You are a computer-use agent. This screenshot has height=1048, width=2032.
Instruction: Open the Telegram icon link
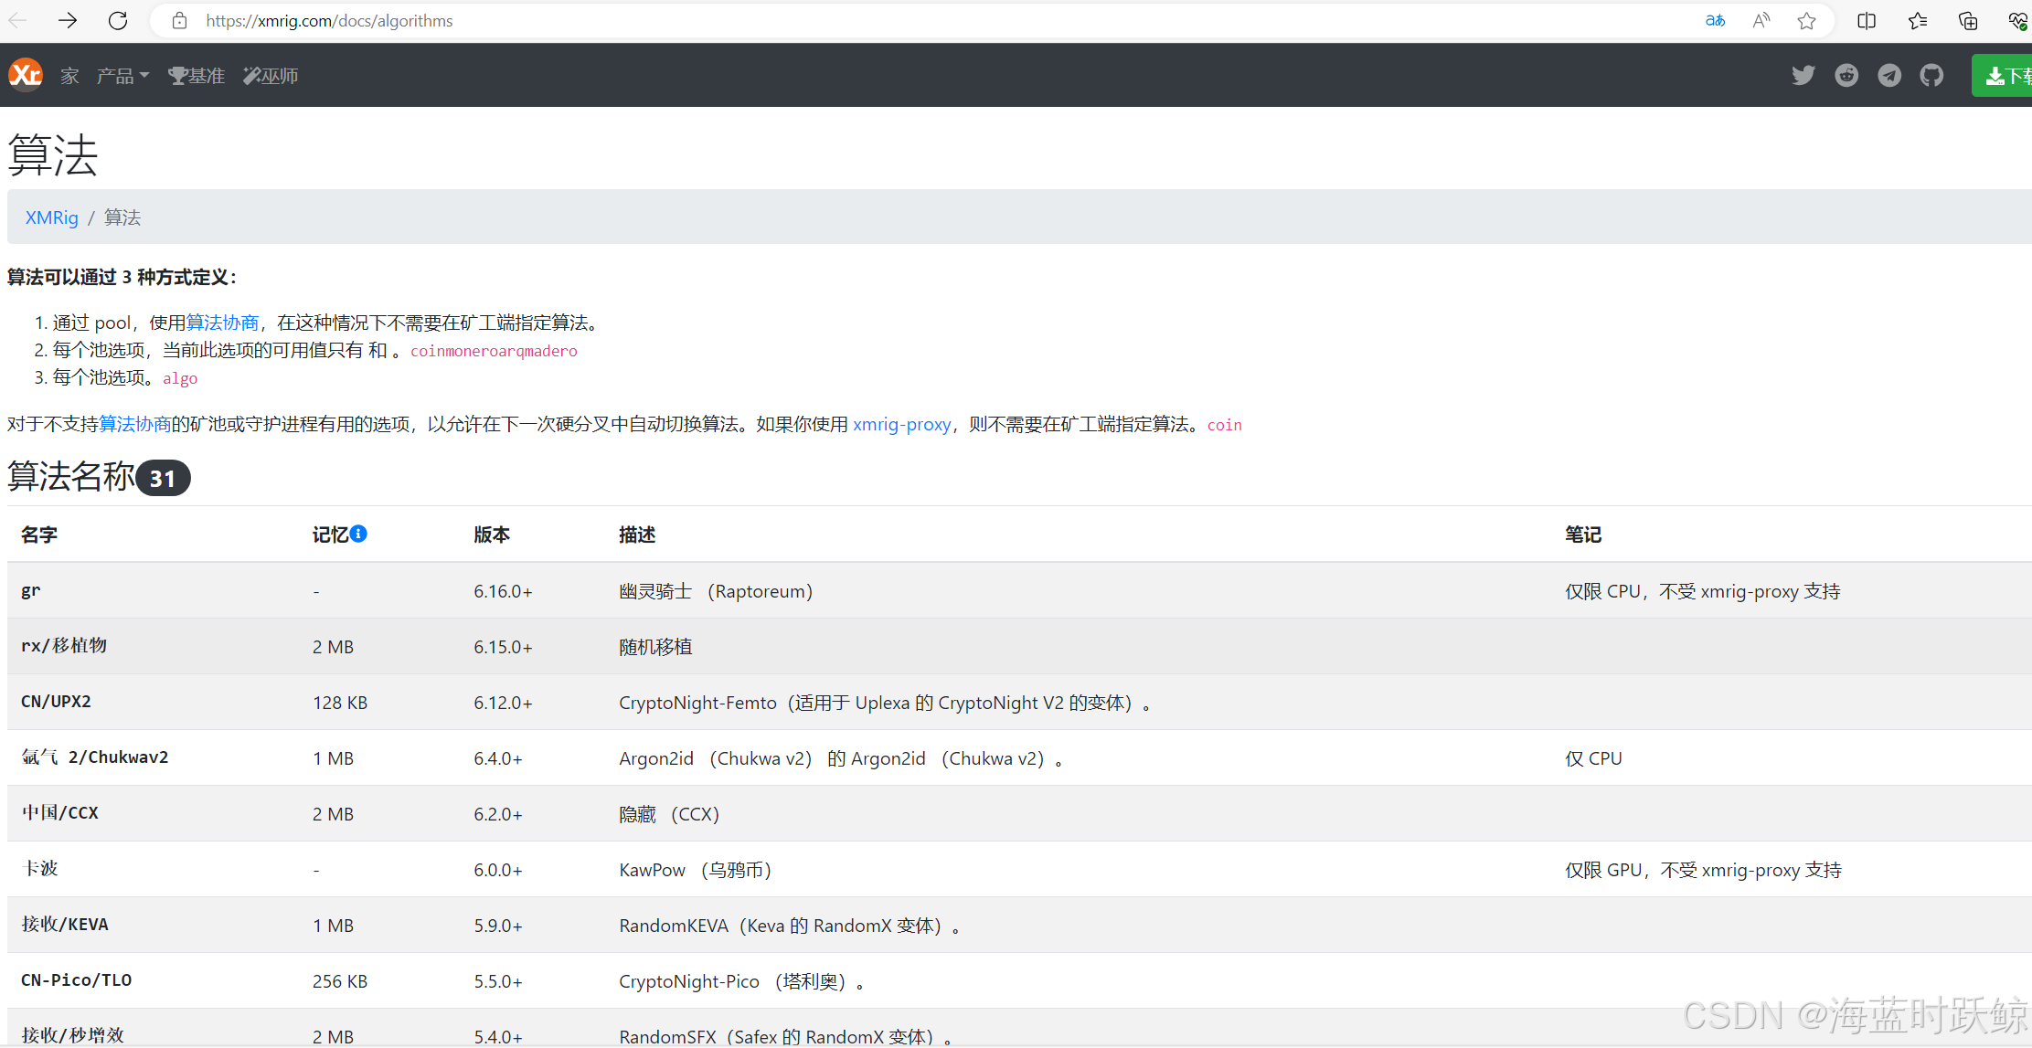coord(1888,75)
